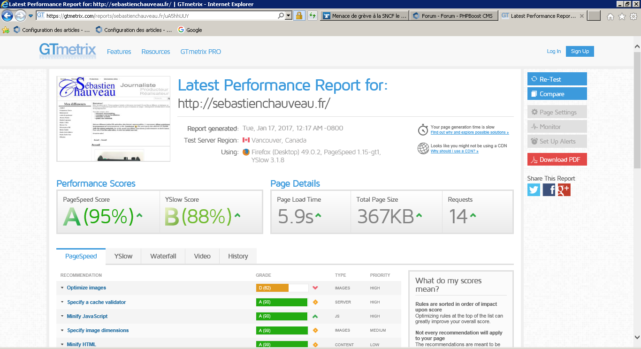Click the address bar security lock icon
The width and height of the screenshot is (641, 349).
298,15
